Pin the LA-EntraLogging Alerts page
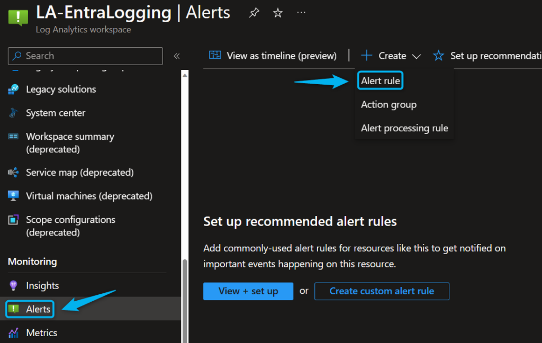This screenshot has width=542, height=343. [x=254, y=13]
